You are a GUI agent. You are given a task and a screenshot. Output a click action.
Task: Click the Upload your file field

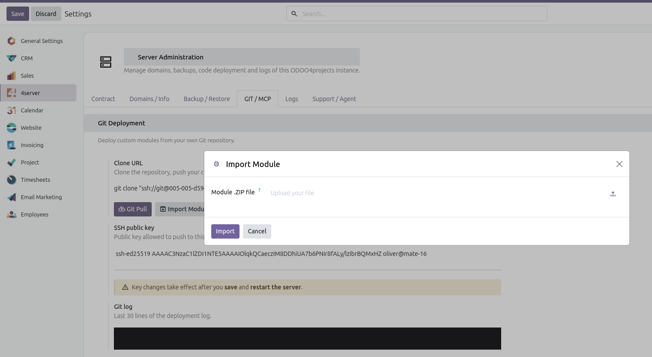click(x=437, y=193)
